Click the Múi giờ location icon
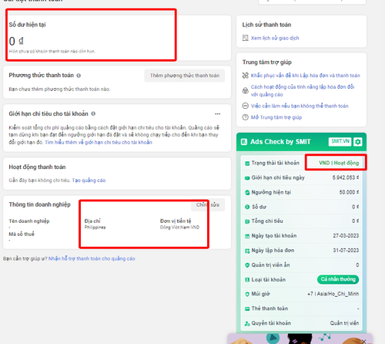Viewport: 385px width, 344px height. coord(247,294)
